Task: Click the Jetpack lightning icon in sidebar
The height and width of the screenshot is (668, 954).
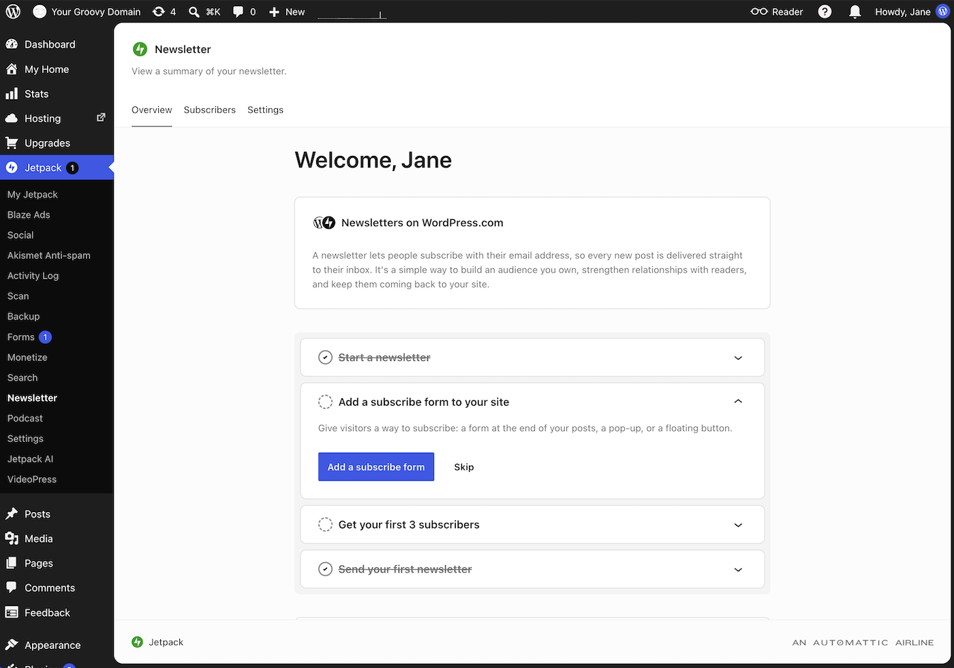Action: [x=12, y=168]
